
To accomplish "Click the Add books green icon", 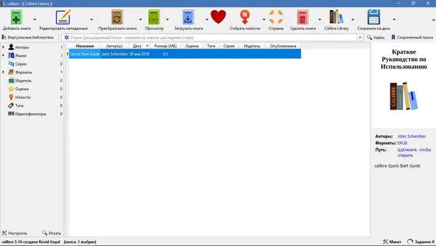I will click(16, 17).
